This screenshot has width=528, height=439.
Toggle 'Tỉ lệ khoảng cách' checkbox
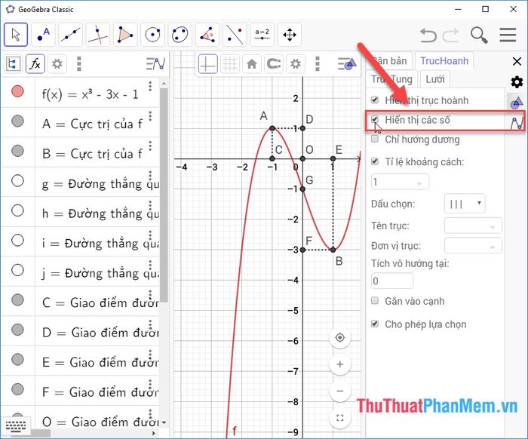(x=375, y=161)
